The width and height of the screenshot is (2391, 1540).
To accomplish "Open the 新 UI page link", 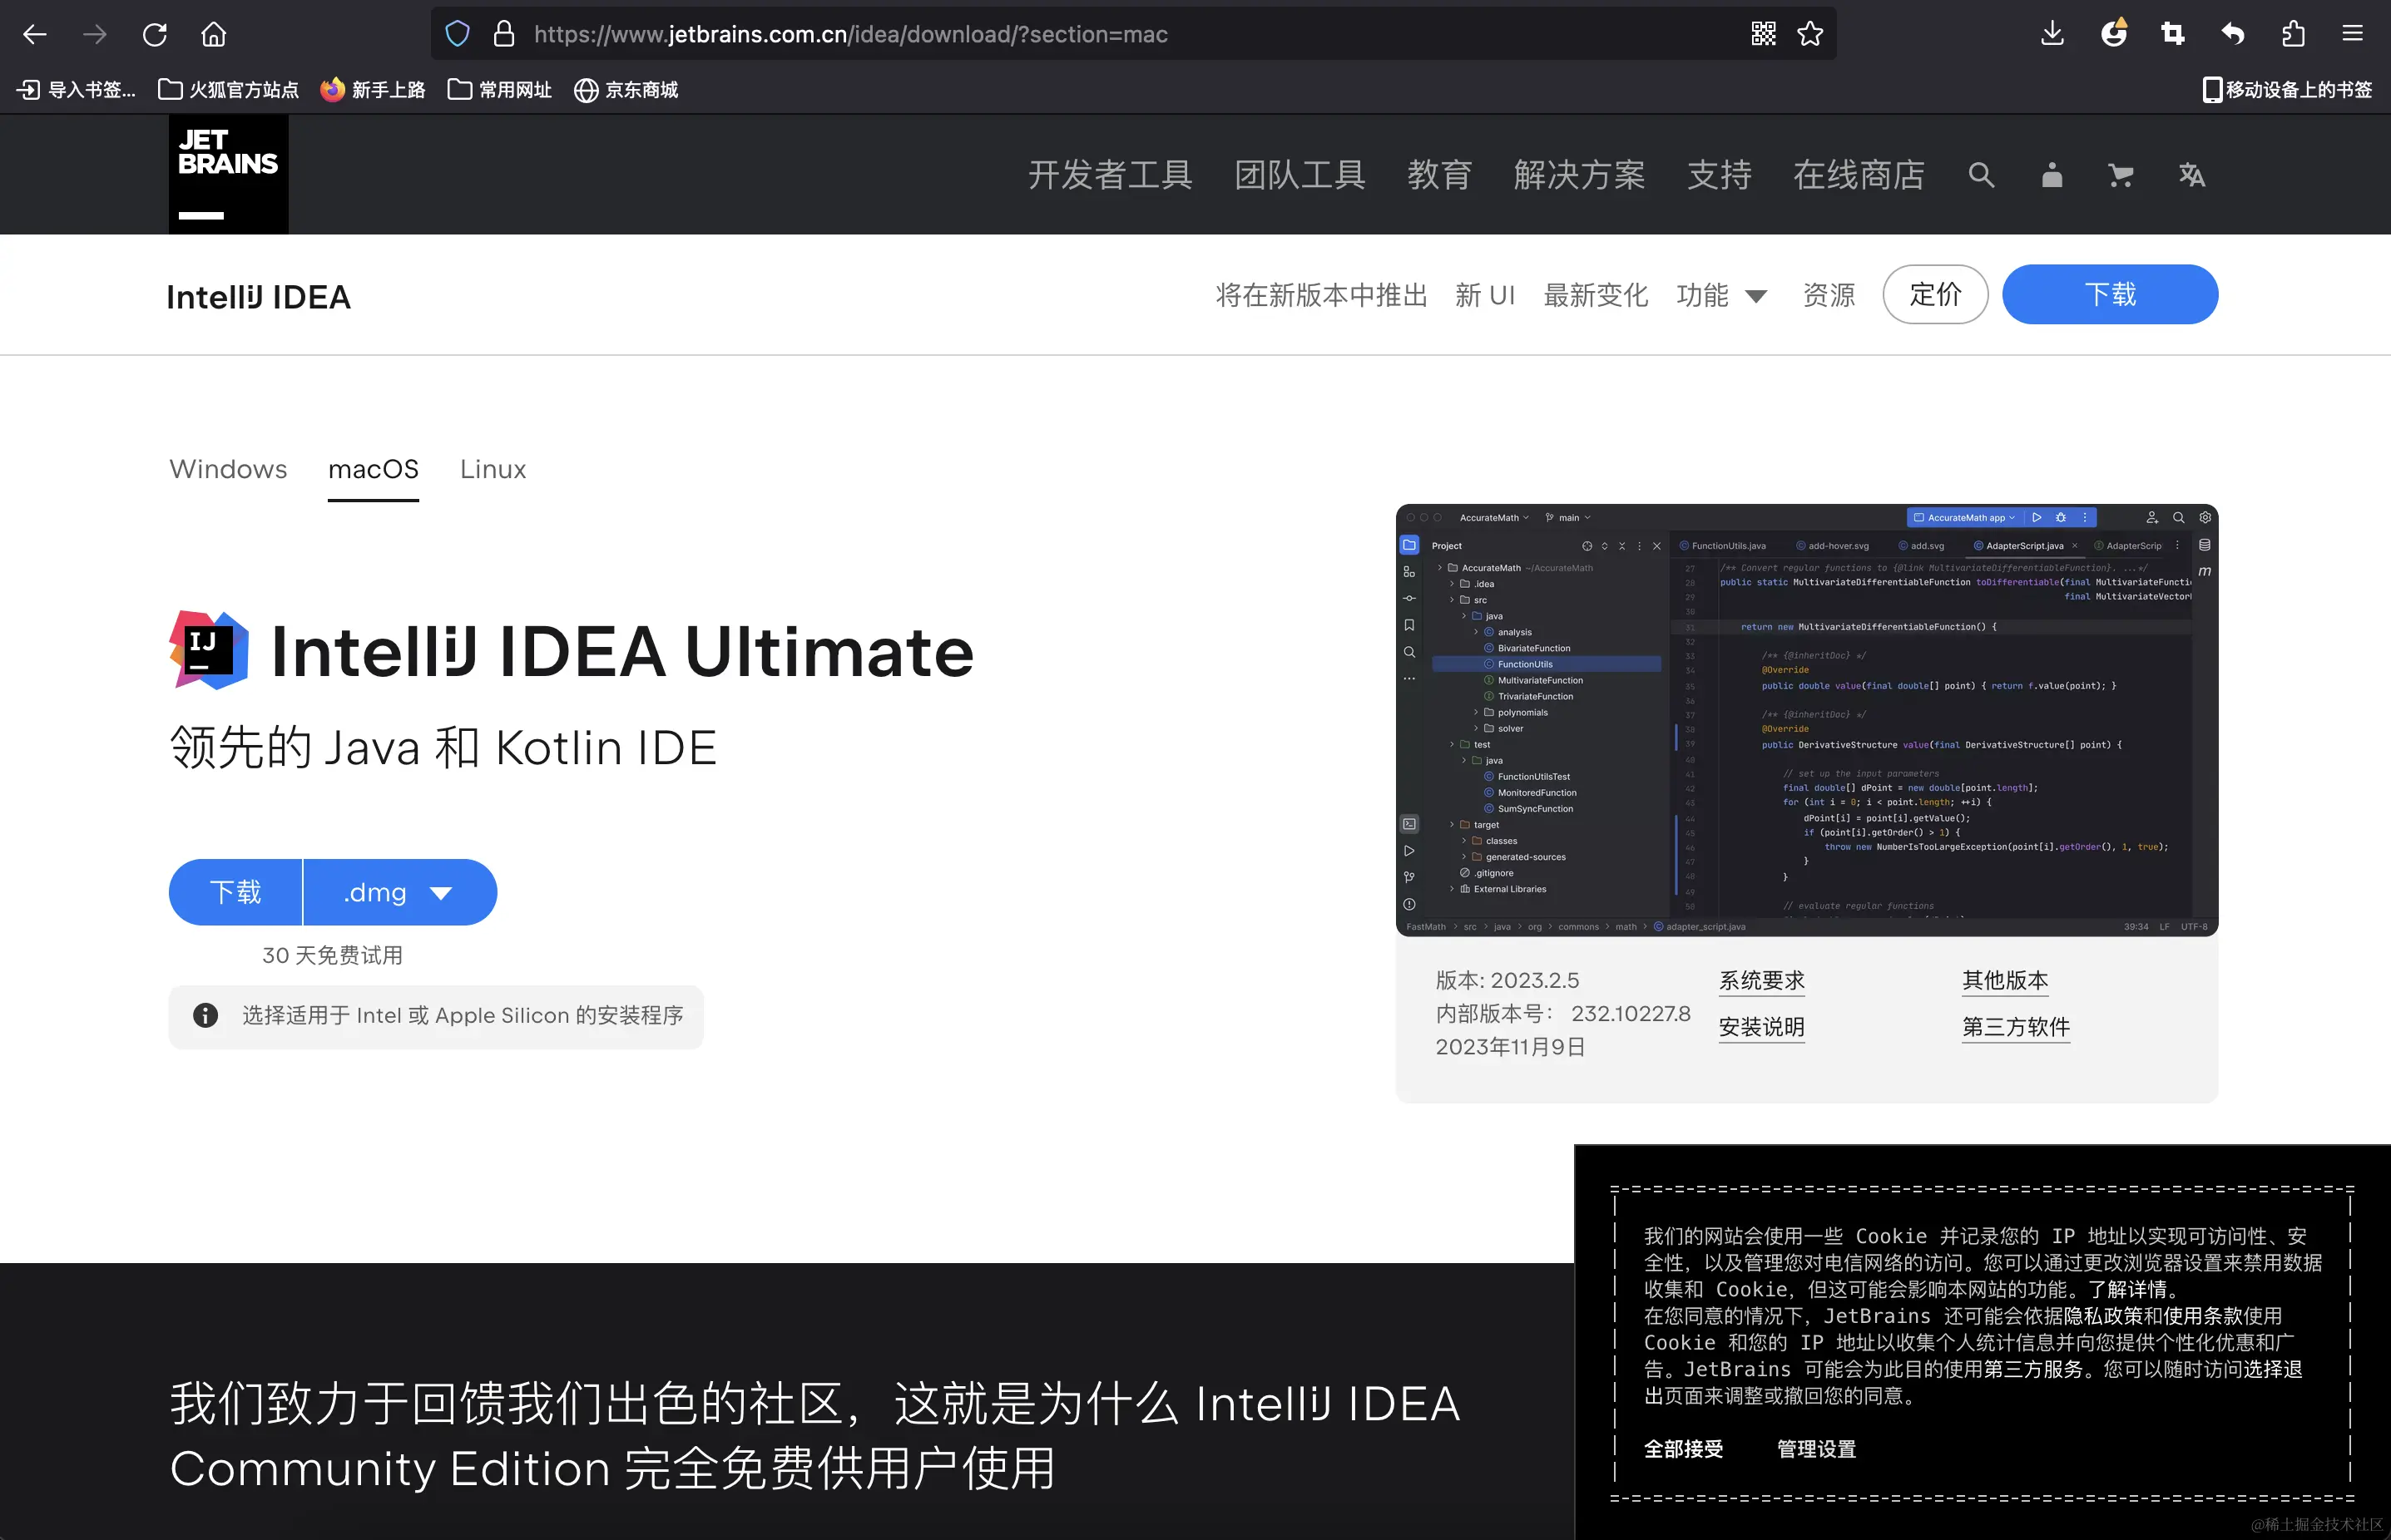I will 1486,295.
